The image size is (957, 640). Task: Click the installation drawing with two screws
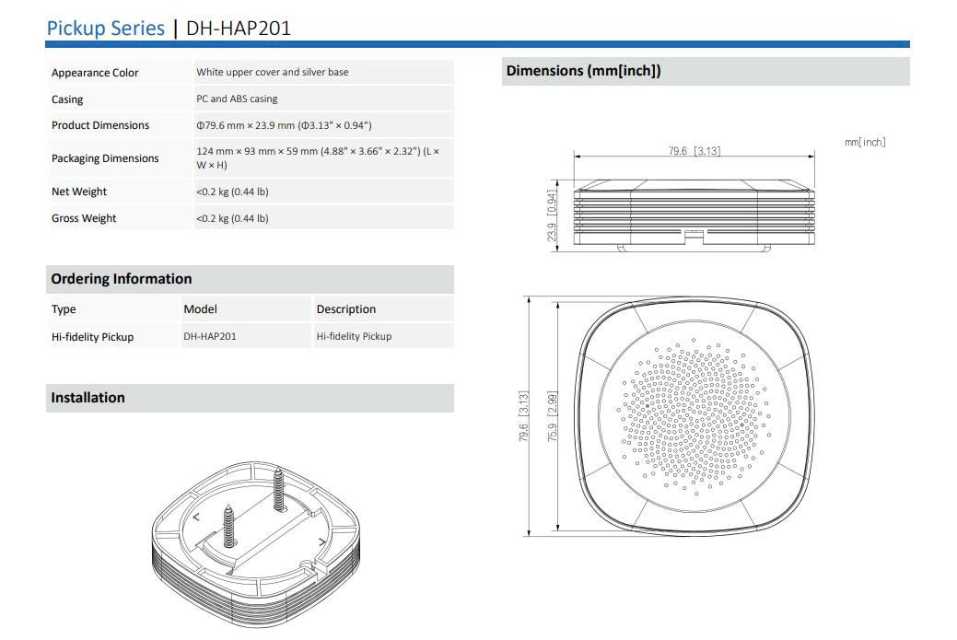pyautogui.click(x=256, y=544)
